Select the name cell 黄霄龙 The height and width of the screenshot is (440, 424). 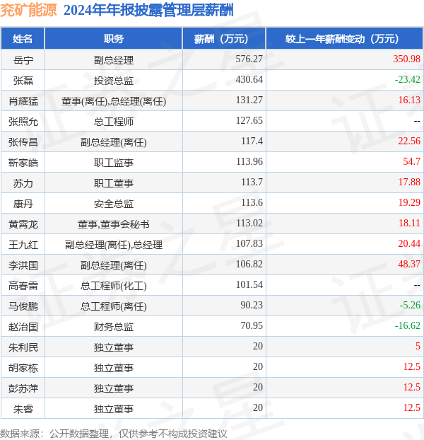(x=23, y=224)
